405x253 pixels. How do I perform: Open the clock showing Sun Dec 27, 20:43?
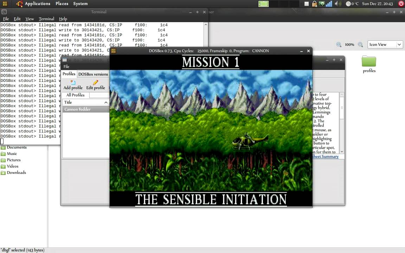point(377,4)
